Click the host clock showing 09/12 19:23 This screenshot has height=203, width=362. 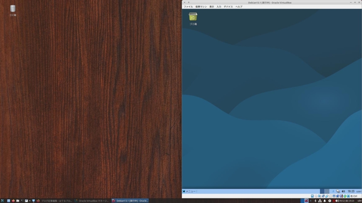pos(347,201)
